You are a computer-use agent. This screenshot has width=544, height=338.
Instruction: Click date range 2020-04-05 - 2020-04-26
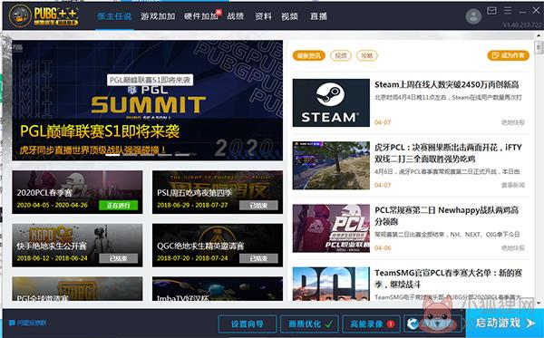click(52, 205)
